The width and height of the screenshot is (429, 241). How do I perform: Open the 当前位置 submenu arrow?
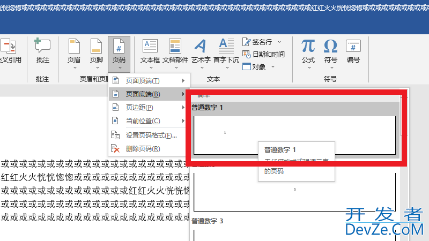click(x=183, y=121)
